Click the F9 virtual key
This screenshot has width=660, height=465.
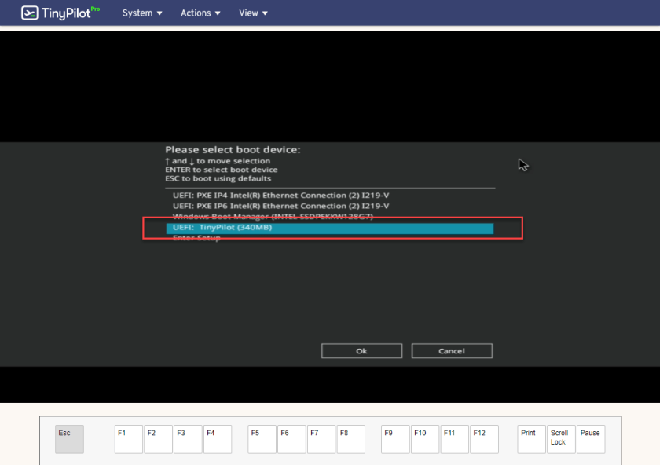(395, 439)
